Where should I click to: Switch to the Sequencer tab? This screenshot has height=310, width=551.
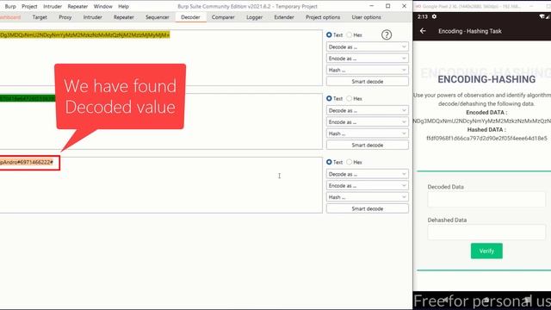pyautogui.click(x=157, y=17)
